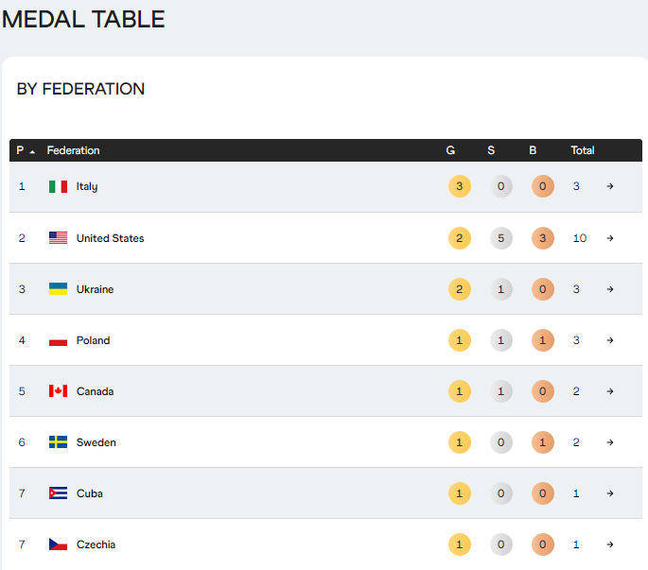Open the Czechia federation link
648x570 pixels.
click(x=96, y=544)
